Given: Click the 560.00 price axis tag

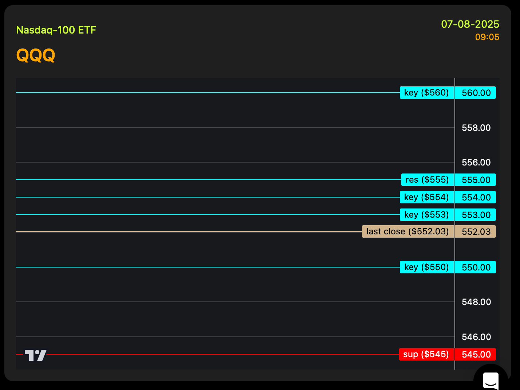Looking at the screenshot, I should (476, 93).
